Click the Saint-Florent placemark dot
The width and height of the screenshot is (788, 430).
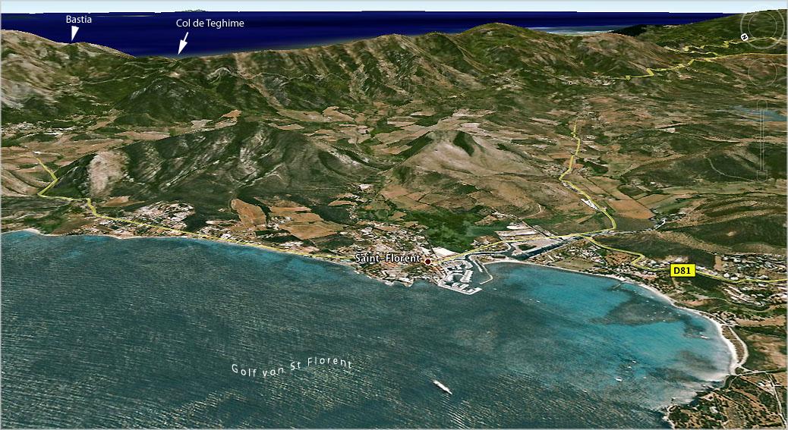pos(427,262)
